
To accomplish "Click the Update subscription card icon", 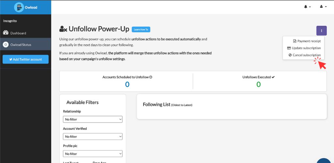I will pos(289,48).
